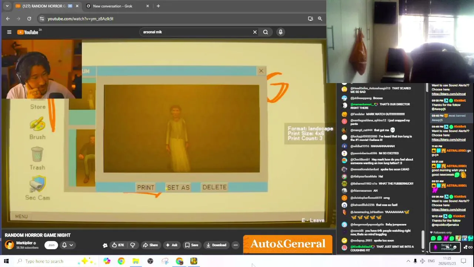Open the tab search dropdown arrow
474x267 pixels.
coord(7,6)
